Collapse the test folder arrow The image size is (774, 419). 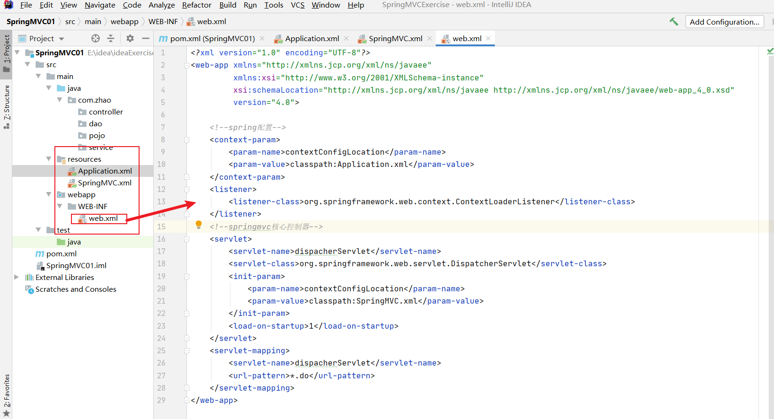39,230
